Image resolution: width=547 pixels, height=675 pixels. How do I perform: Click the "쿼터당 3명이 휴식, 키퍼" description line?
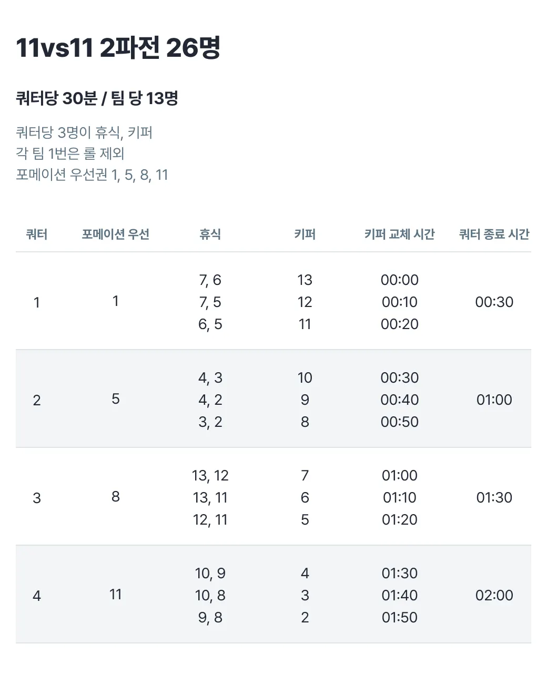tap(84, 132)
